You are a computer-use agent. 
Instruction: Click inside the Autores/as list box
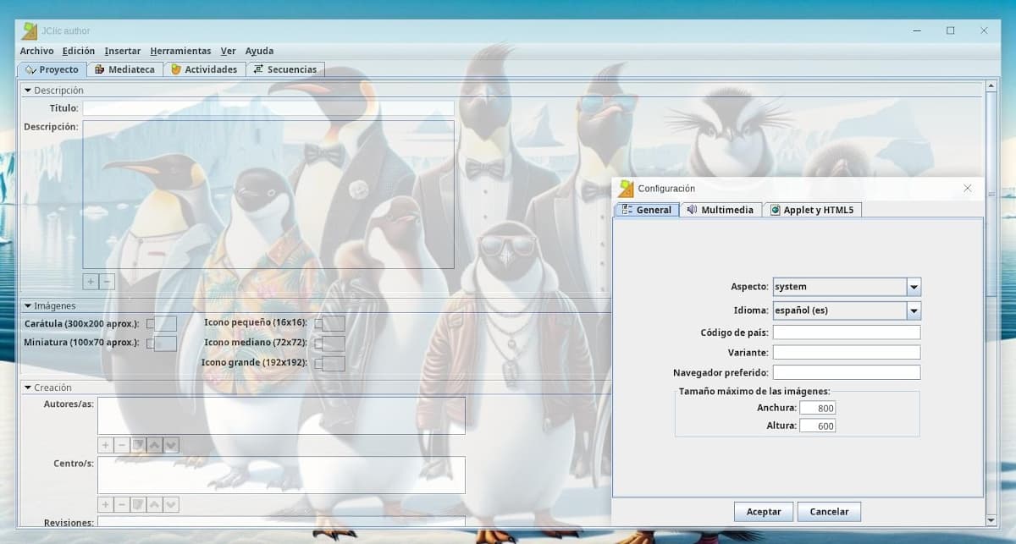coord(281,416)
